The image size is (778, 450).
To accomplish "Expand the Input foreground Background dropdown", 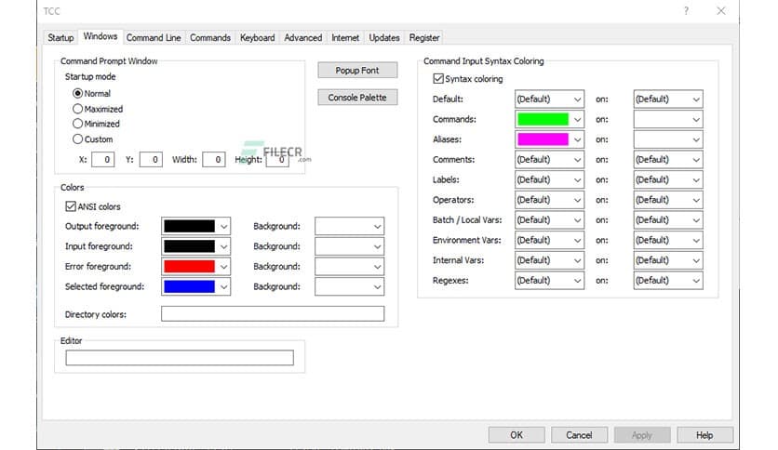I will click(349, 246).
